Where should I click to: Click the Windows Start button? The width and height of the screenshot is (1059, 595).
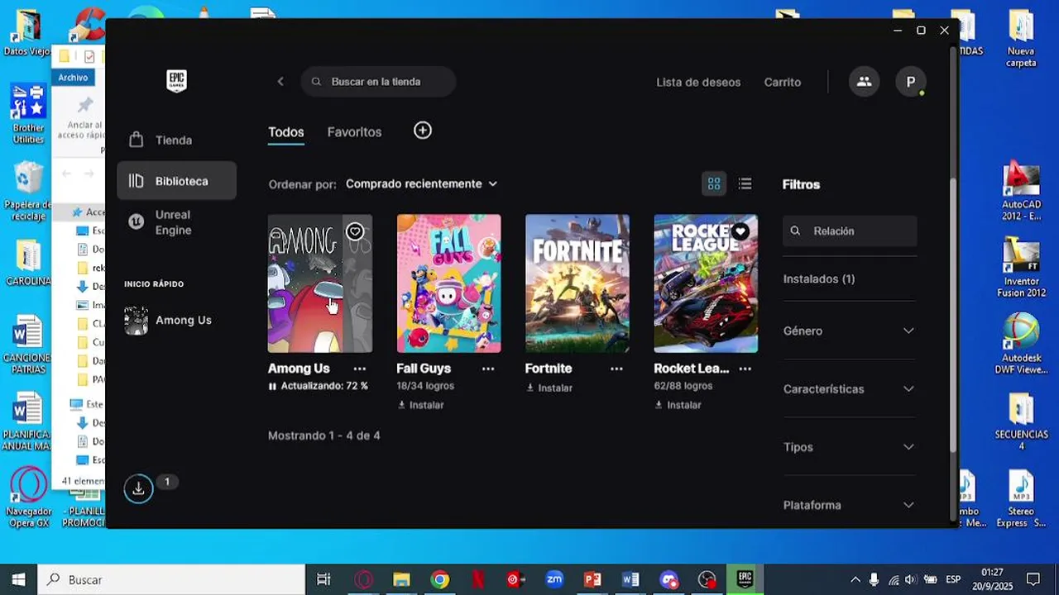18,579
